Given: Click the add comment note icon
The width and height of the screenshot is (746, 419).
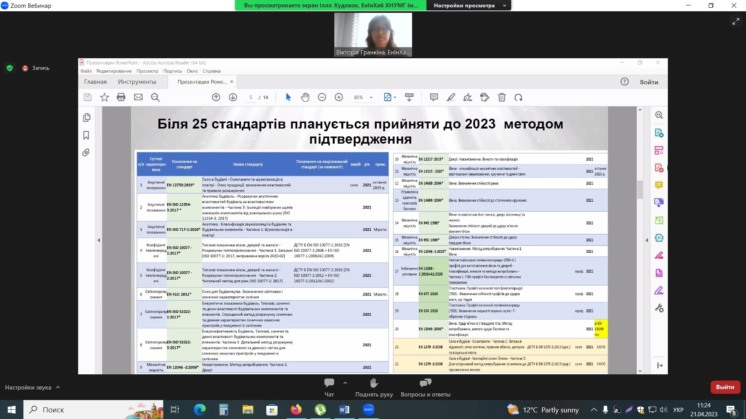Looking at the screenshot, I should (x=434, y=97).
